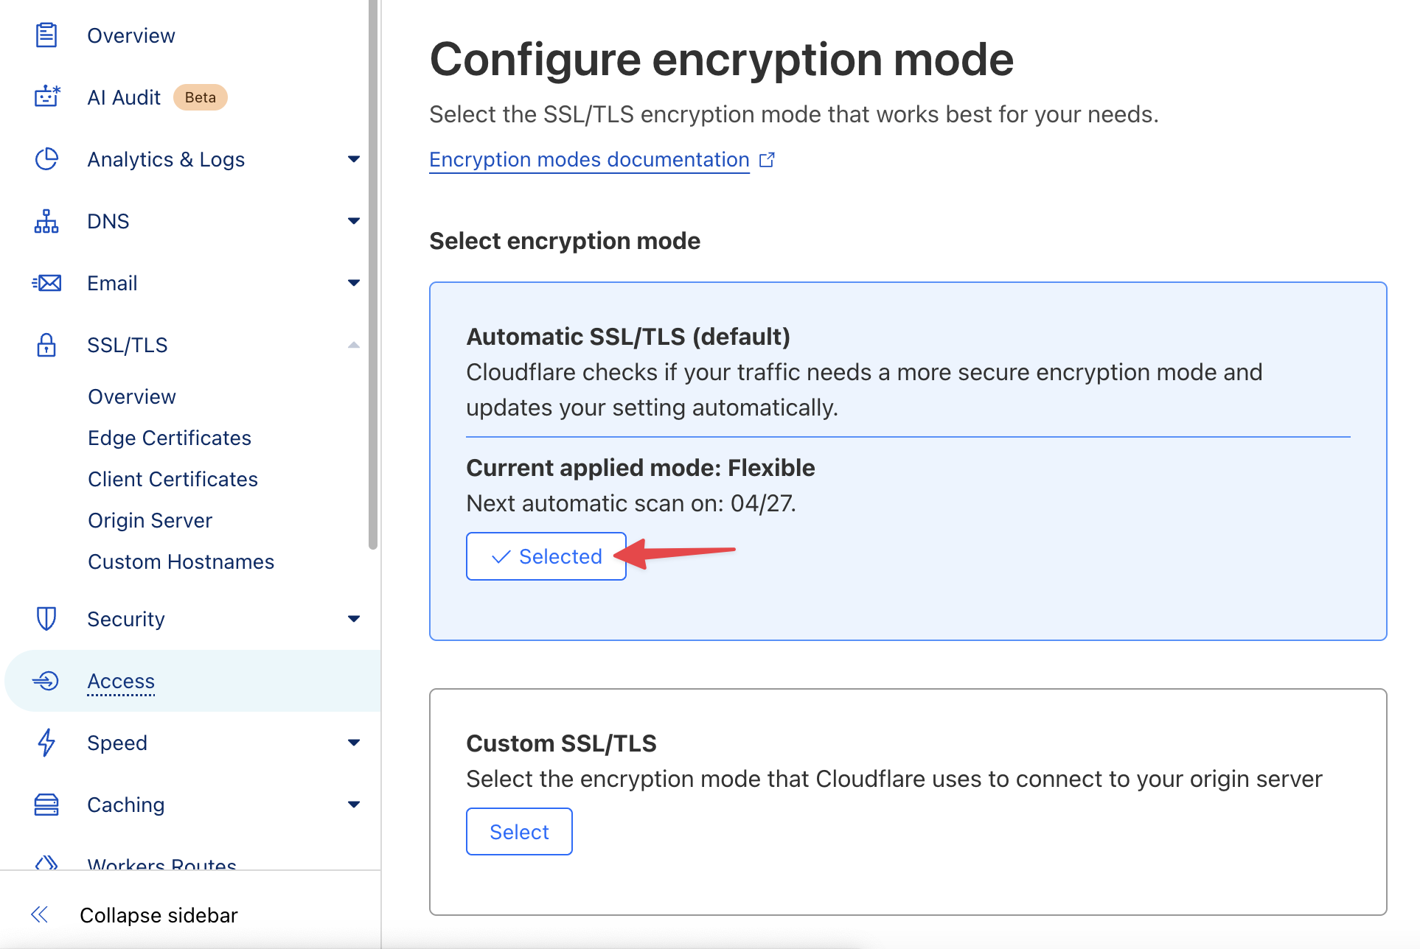Click the Overview clipboard icon in sidebar
This screenshot has height=949, width=1420.
pyautogui.click(x=46, y=35)
